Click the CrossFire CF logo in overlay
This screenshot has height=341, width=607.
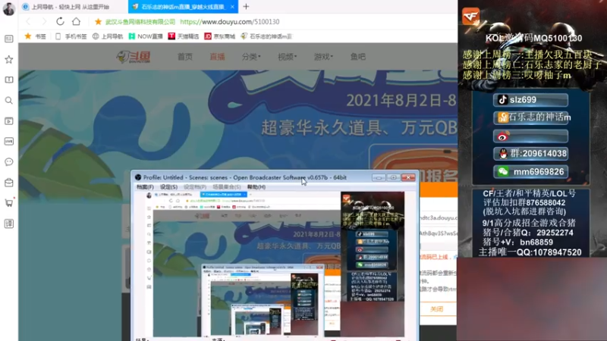[470, 16]
